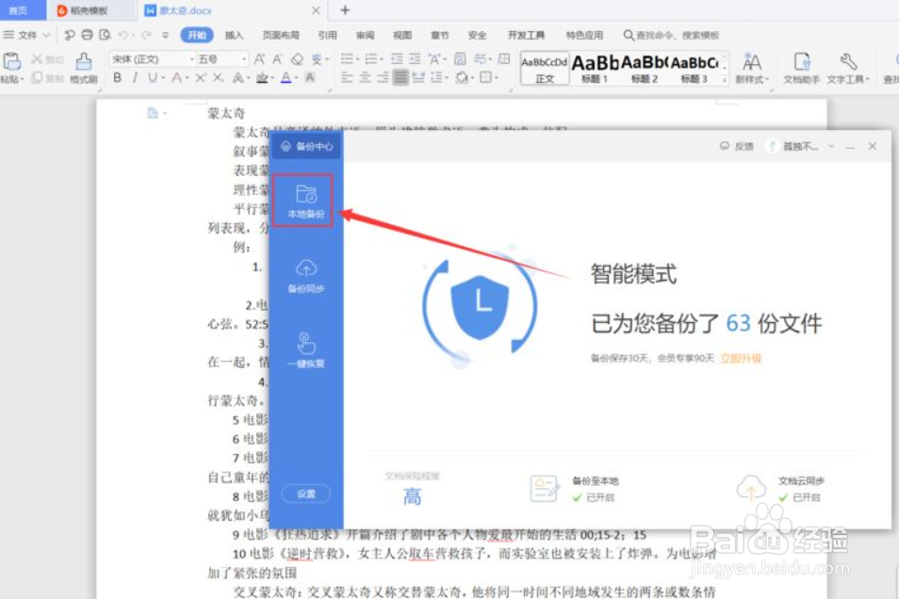This screenshot has height=599, width=899.
Task: Click the paragraph shading fill icon
Action: point(462,77)
